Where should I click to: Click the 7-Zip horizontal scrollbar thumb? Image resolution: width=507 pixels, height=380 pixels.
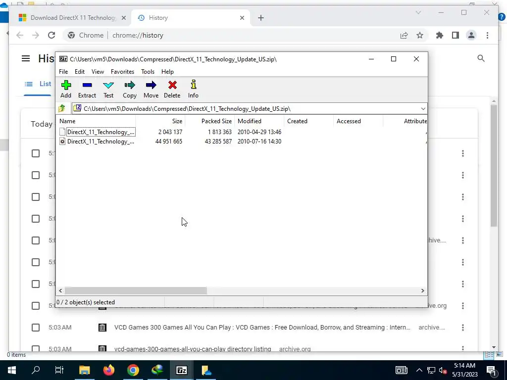click(136, 290)
